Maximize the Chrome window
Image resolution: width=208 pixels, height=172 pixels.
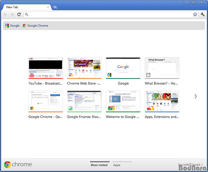tap(193, 3)
